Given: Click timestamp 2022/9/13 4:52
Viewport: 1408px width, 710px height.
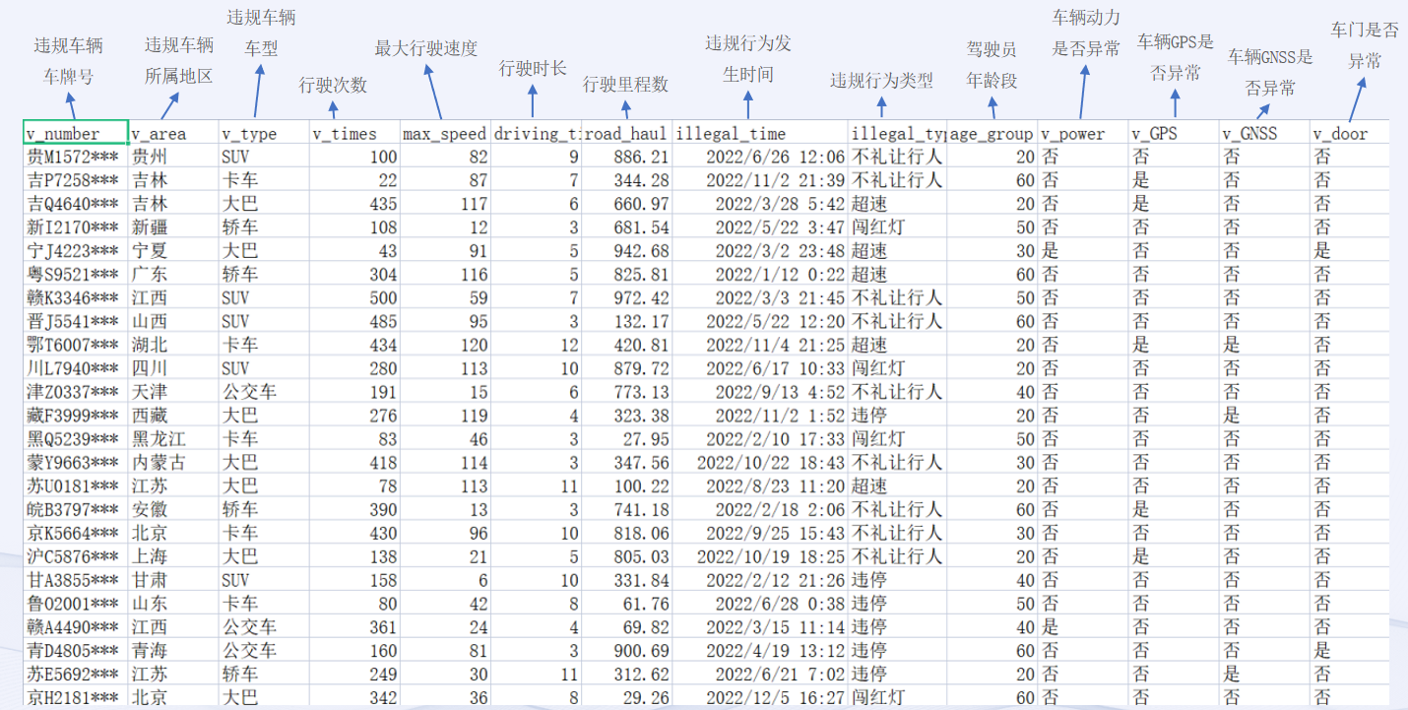Looking at the screenshot, I should (x=760, y=392).
